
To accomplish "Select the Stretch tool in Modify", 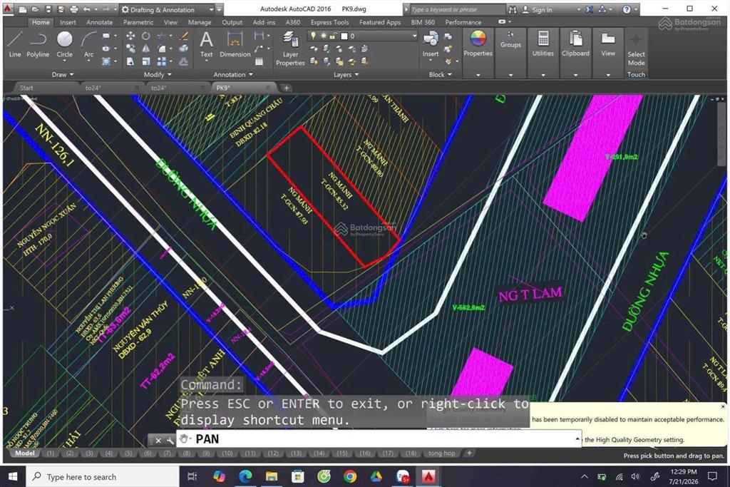I will point(130,61).
